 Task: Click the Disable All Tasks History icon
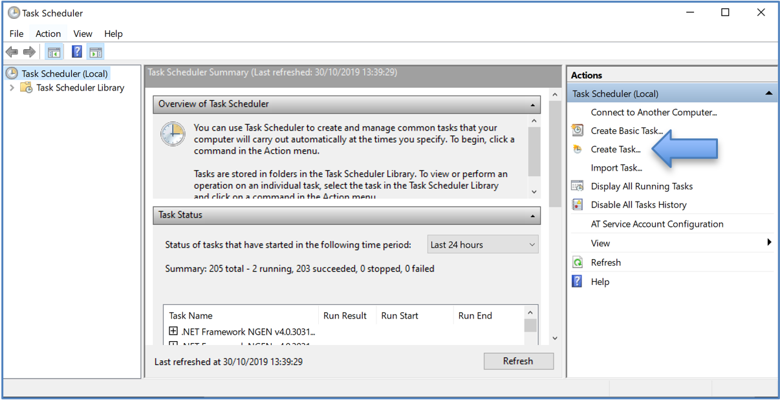coord(576,204)
